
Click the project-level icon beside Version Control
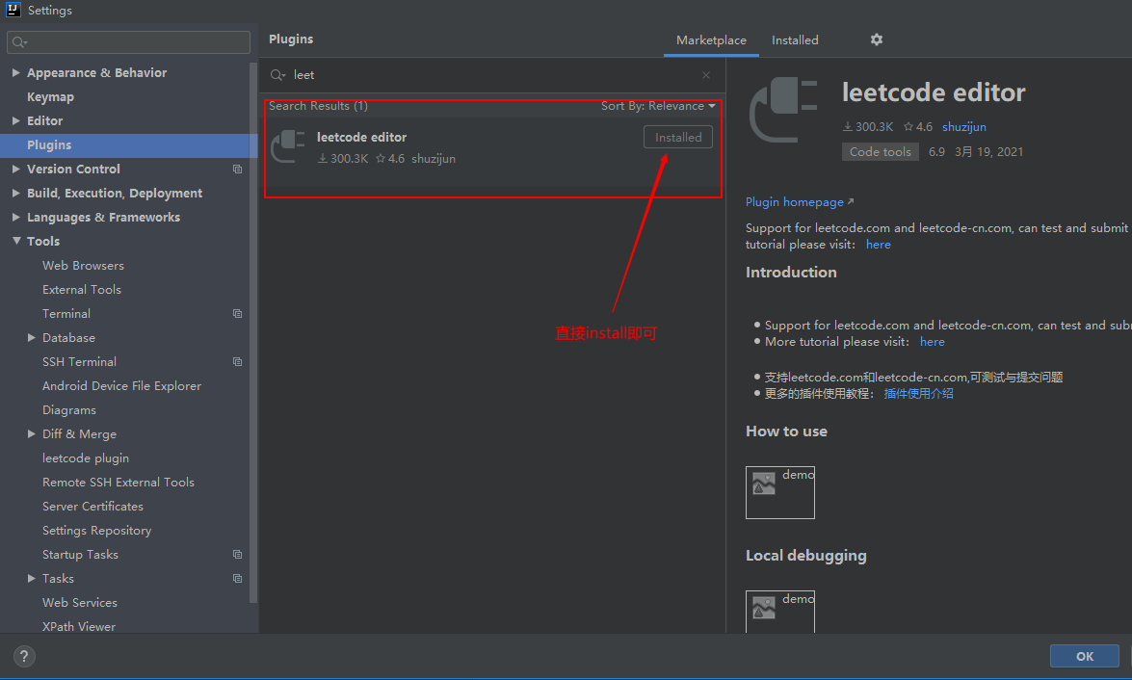pos(238,169)
